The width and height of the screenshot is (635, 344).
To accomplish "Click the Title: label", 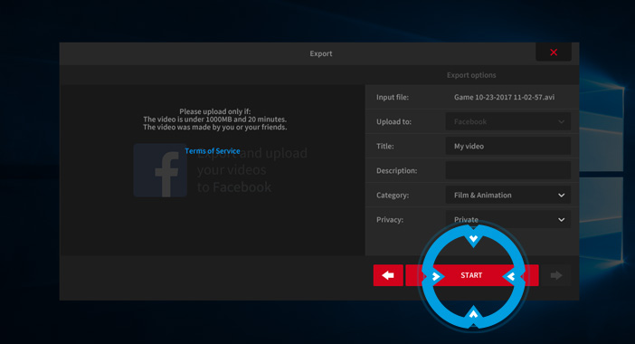I will click(x=384, y=147).
